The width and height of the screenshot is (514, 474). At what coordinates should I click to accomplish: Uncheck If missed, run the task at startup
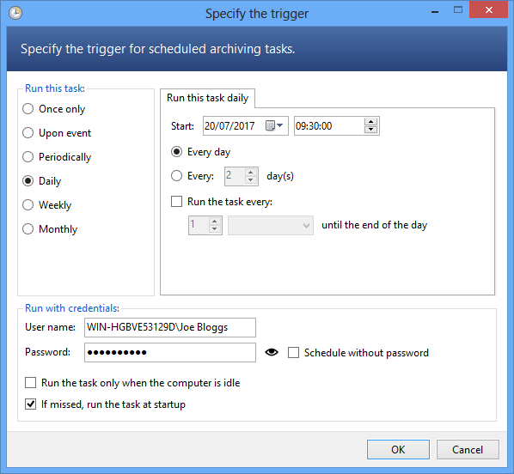coord(30,404)
